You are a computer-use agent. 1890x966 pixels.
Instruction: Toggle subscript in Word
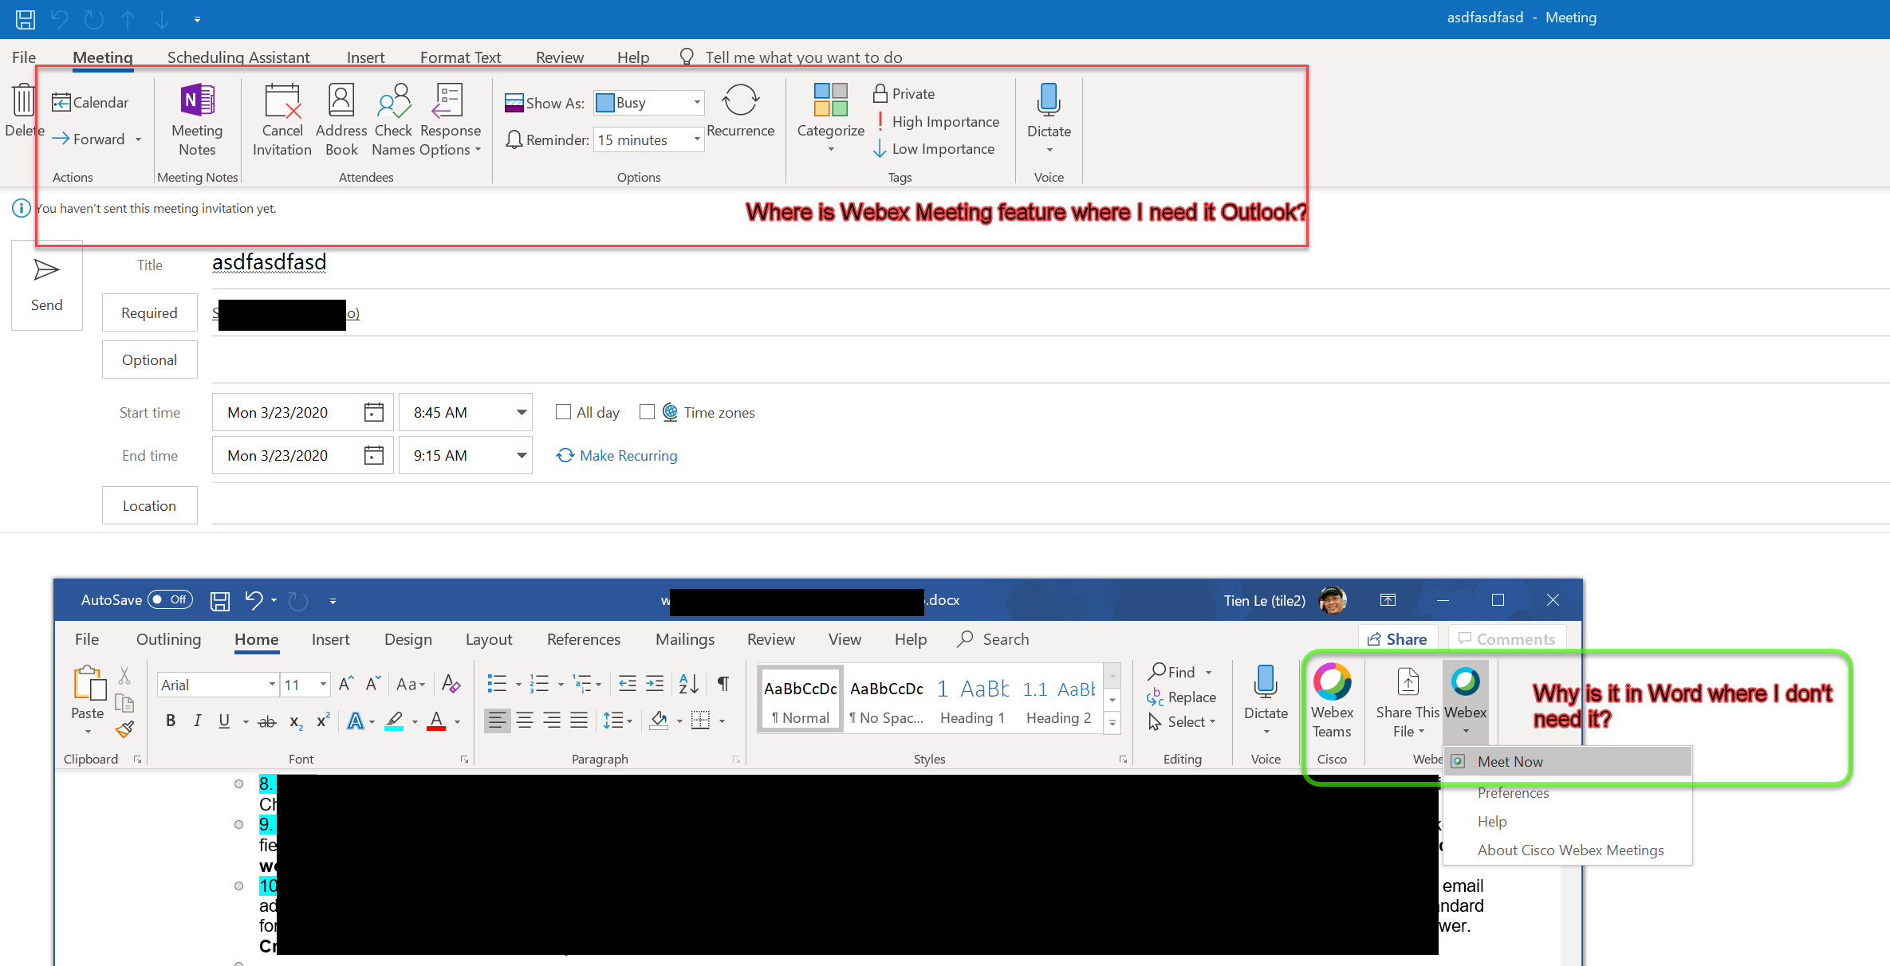pyautogui.click(x=296, y=721)
